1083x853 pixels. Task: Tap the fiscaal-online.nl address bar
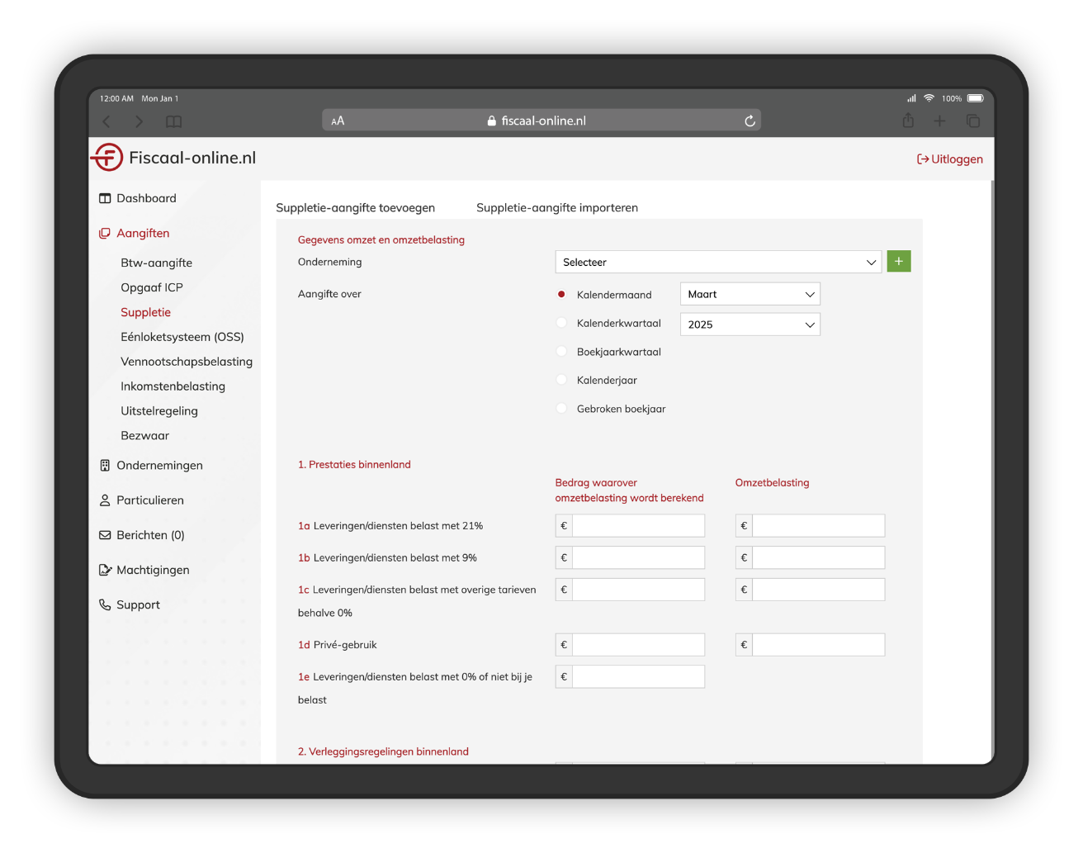tap(541, 121)
